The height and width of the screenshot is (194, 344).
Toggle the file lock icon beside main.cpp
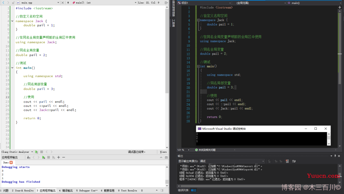click(x=13, y=3)
